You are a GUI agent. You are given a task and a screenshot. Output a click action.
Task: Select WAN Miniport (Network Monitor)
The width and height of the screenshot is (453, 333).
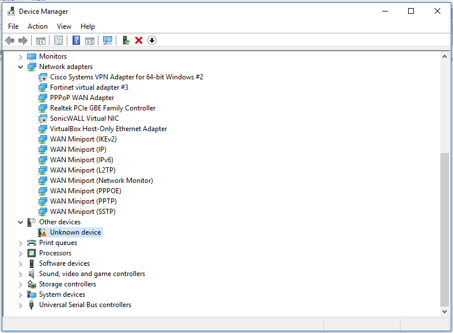point(101,181)
